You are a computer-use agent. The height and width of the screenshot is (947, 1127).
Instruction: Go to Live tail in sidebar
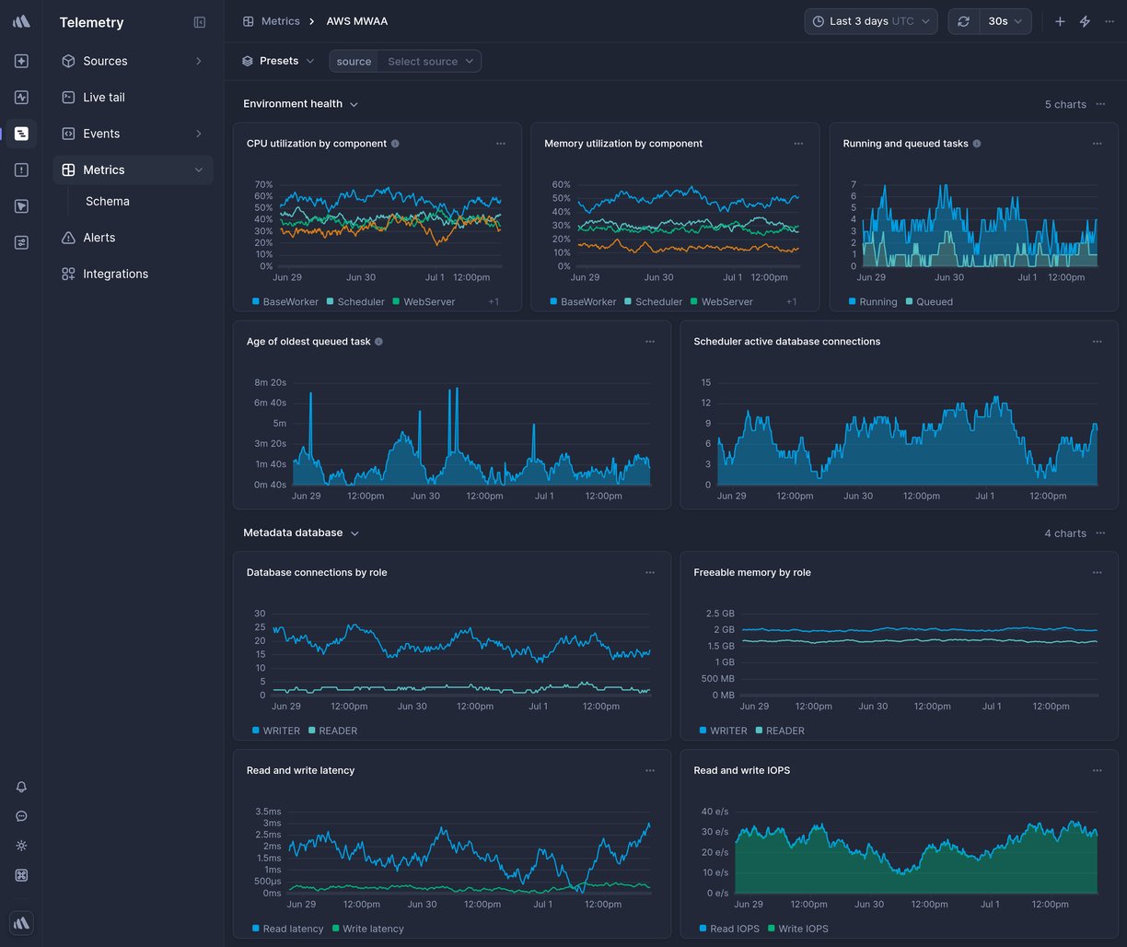pos(134,97)
